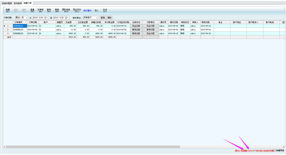The width and height of the screenshot is (286, 155).
Task: Click the horizontal scrollbar right arrow
Action: [x=284, y=147]
